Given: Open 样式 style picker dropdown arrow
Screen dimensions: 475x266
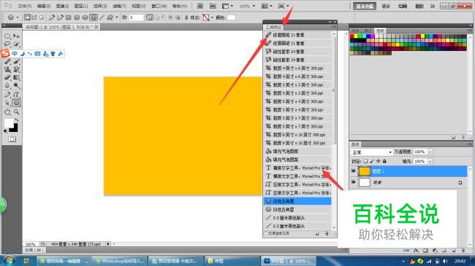Looking at the screenshot, I should pyautogui.click(x=212, y=17).
